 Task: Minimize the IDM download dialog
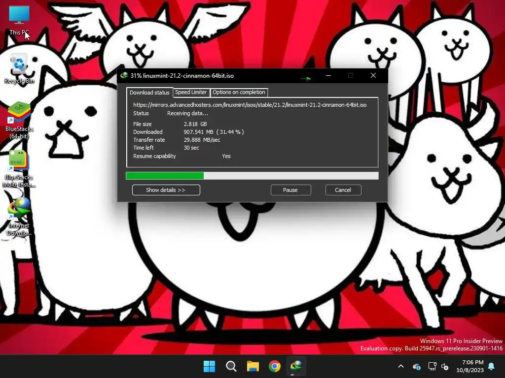[x=328, y=75]
